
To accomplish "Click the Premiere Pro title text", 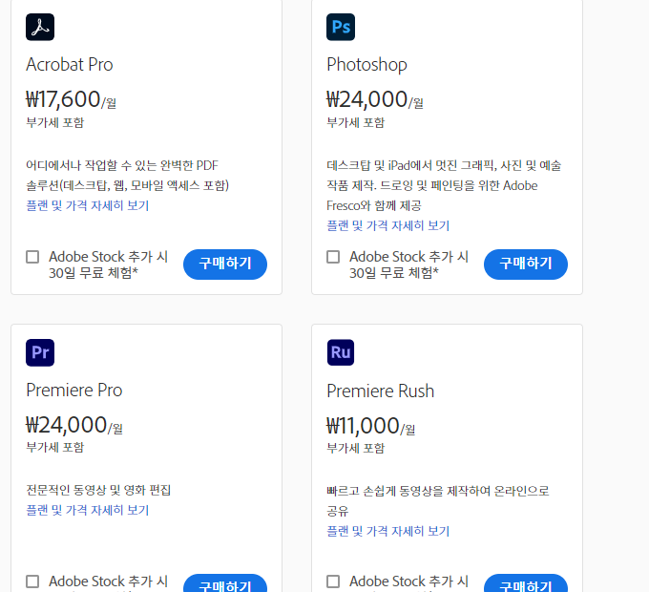I will click(74, 390).
